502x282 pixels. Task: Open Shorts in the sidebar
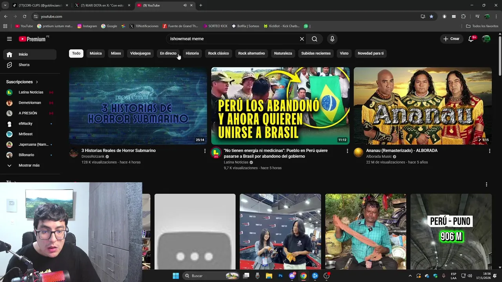point(30,65)
